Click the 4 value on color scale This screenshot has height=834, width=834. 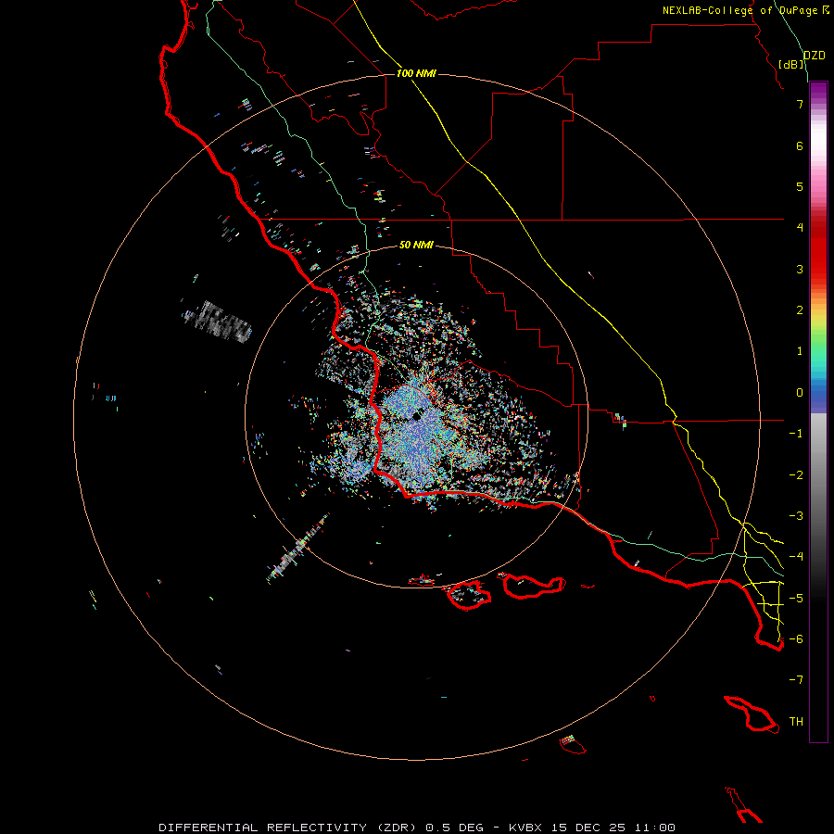(800, 228)
